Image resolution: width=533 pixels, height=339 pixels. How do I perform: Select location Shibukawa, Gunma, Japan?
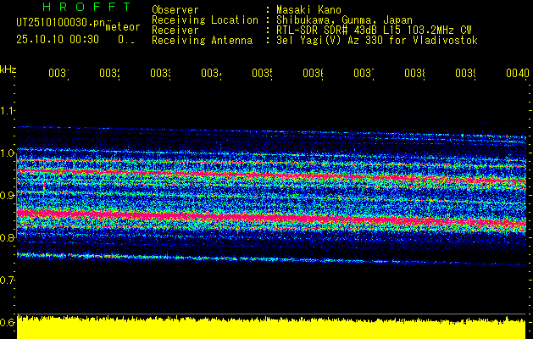pos(344,20)
